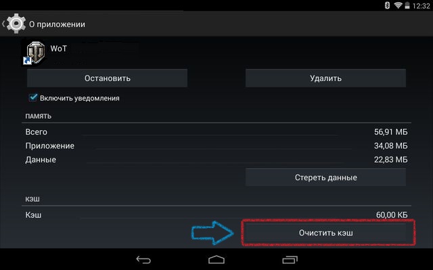This screenshot has width=433, height=270.
Task: Tap the battery status icon
Action: [407, 5]
